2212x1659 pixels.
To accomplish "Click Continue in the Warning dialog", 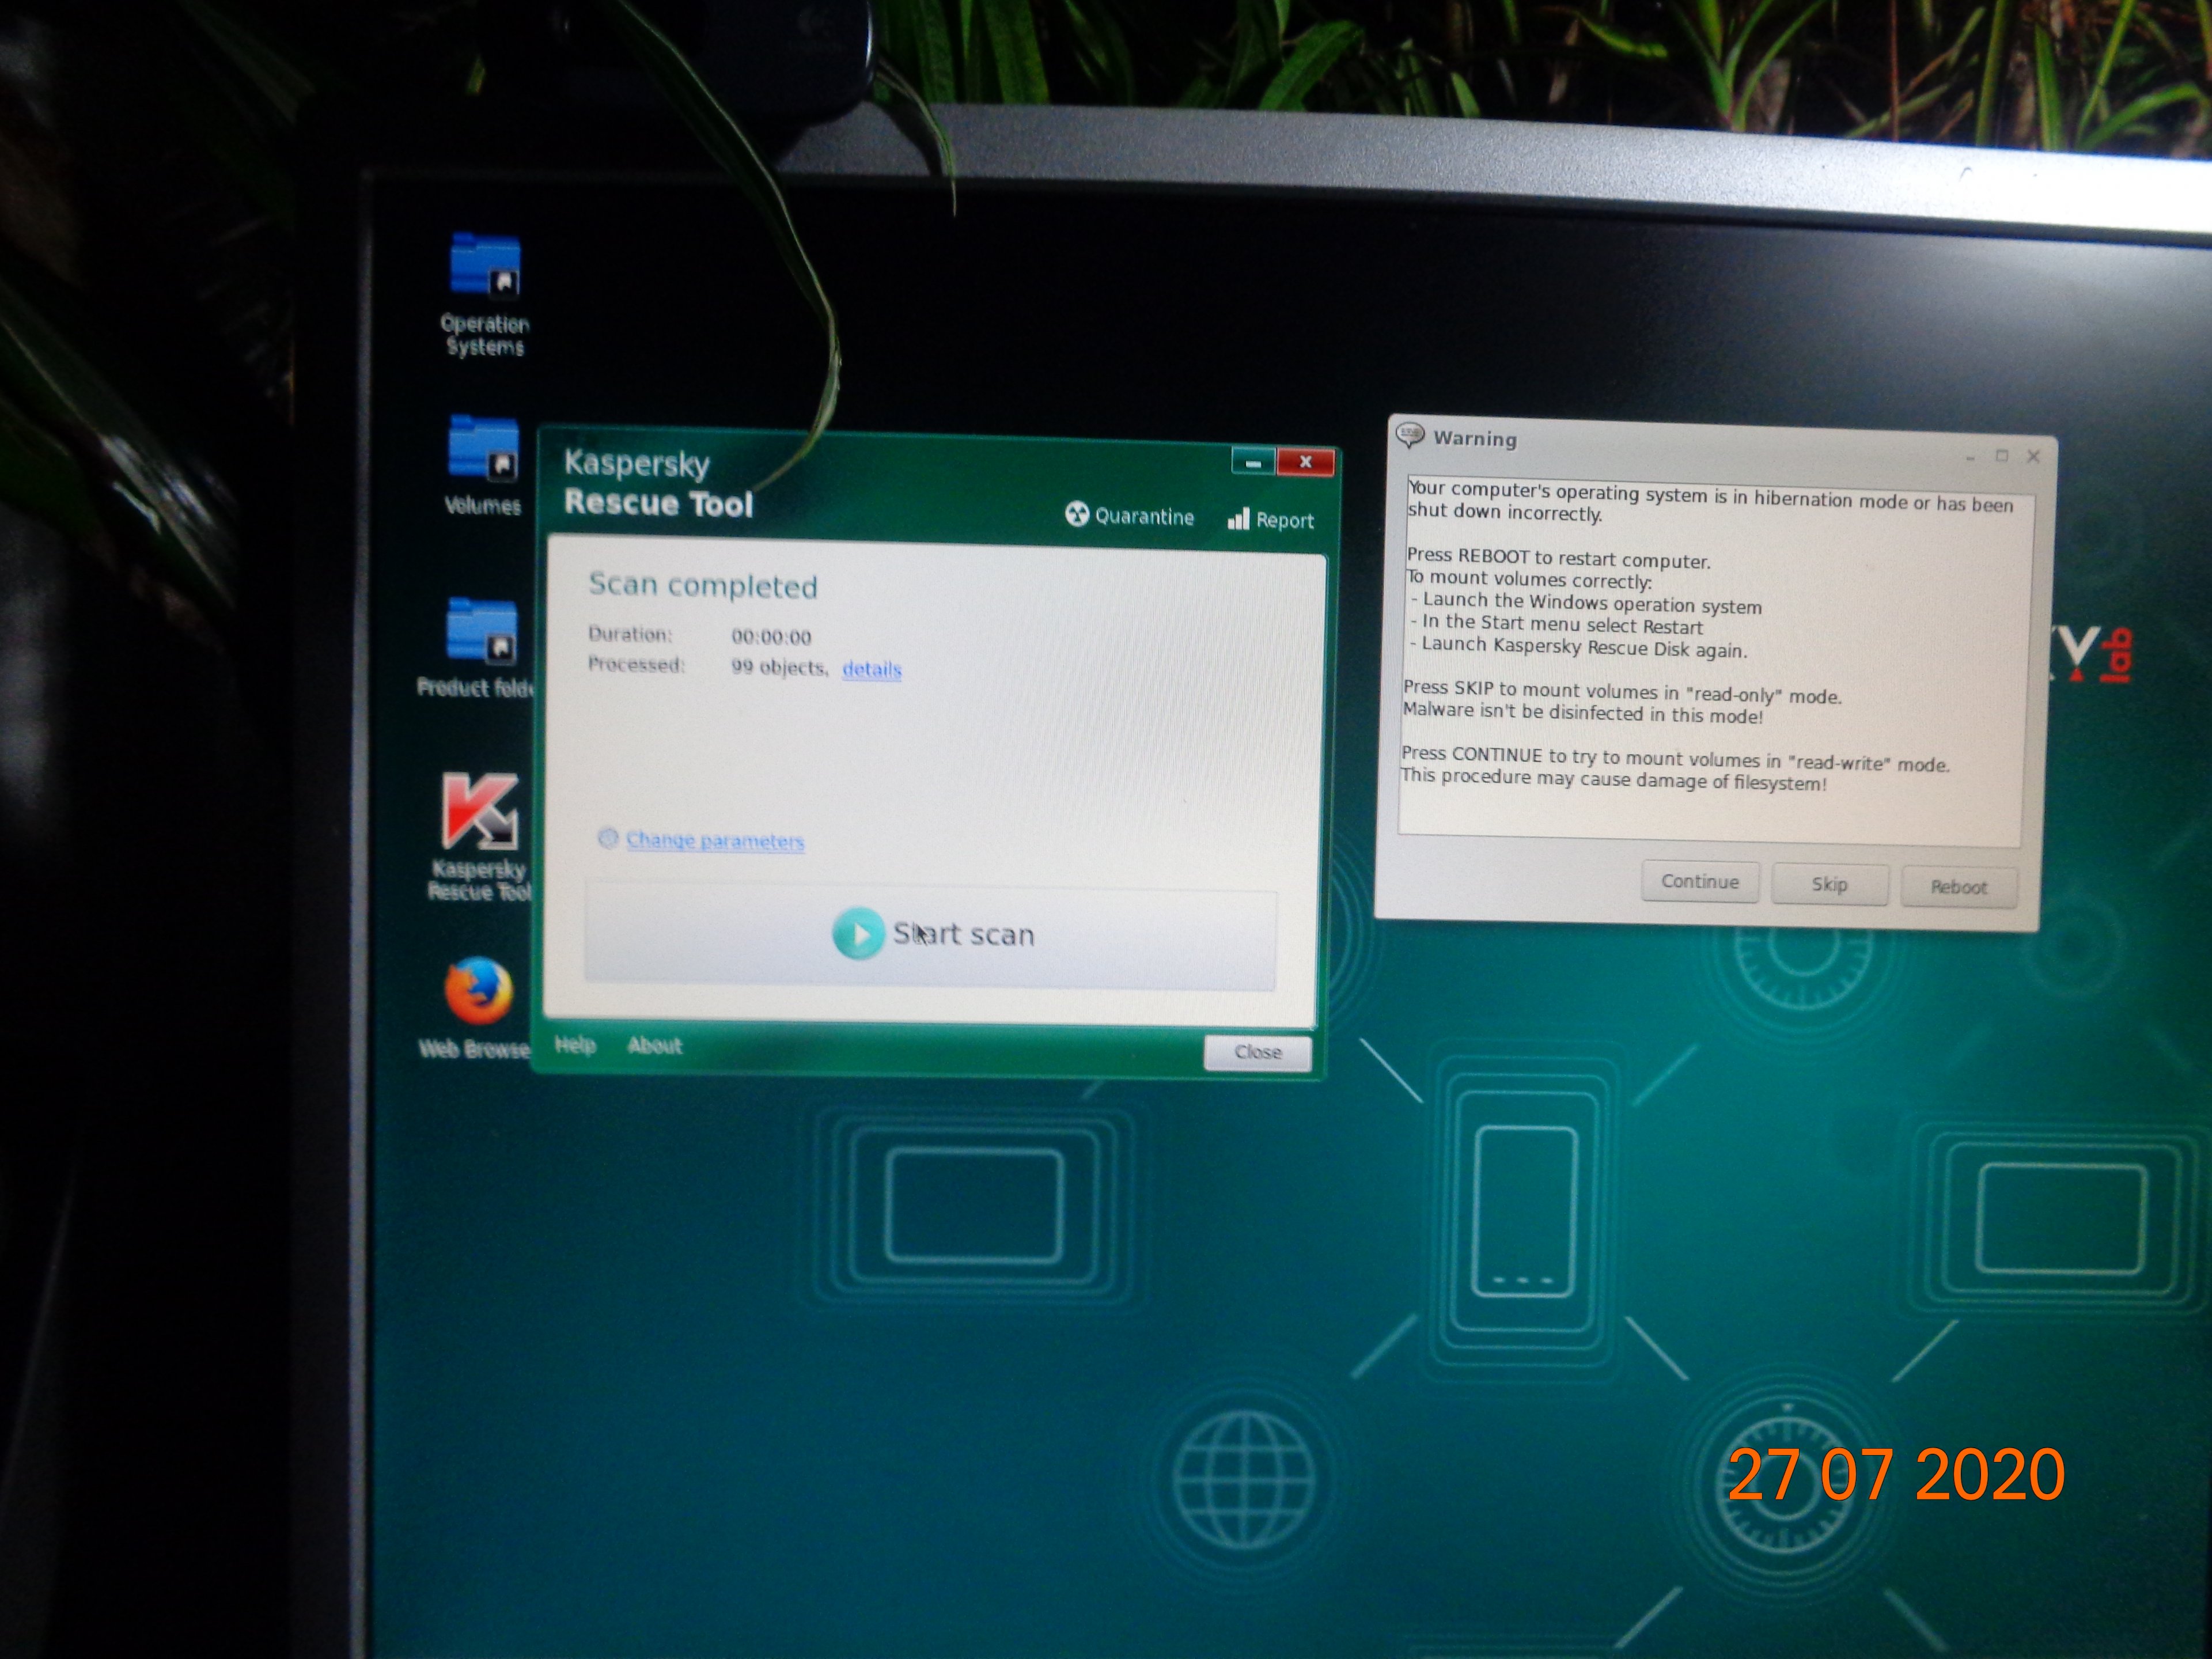I will (x=1700, y=881).
